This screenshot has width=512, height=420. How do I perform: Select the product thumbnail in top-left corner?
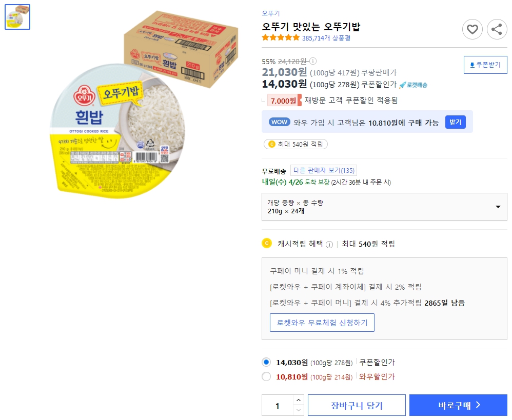17,17
